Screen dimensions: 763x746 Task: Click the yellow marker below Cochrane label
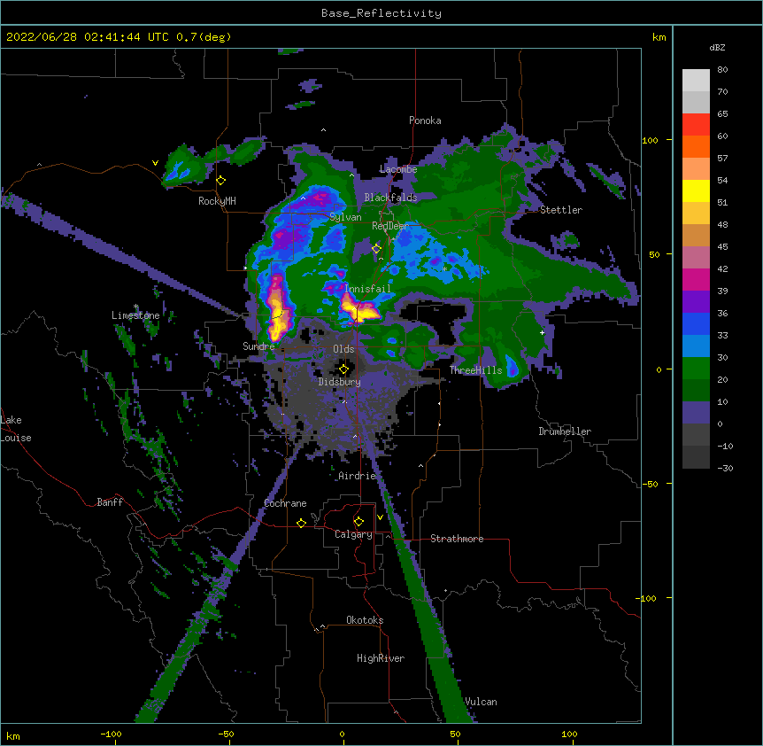click(x=301, y=523)
